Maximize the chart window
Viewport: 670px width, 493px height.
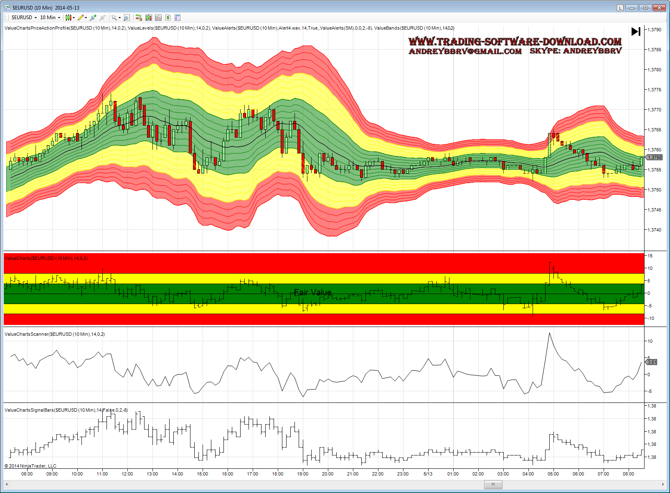click(x=645, y=8)
